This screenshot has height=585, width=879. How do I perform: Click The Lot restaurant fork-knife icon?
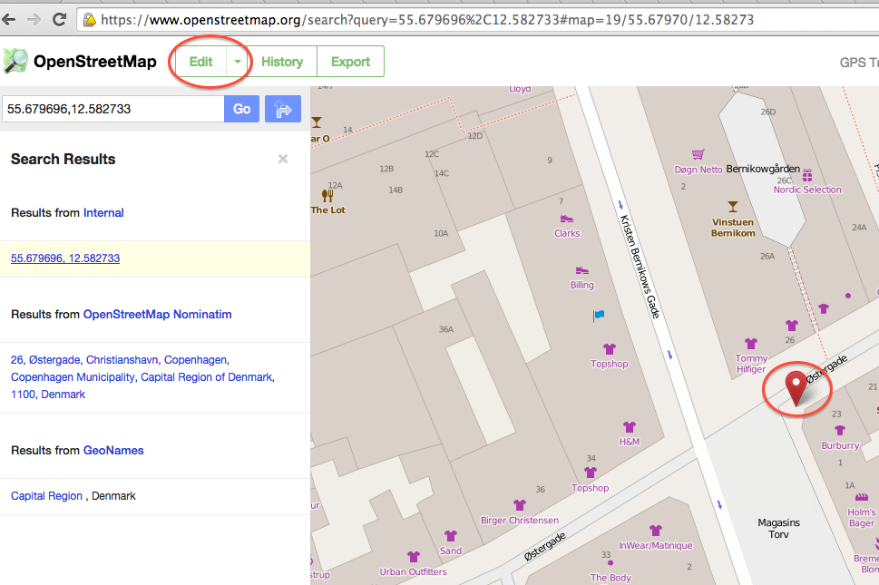(x=328, y=196)
